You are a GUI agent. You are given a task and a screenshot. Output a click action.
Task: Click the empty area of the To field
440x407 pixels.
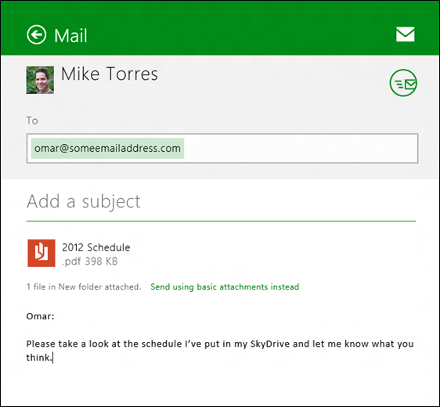pos(301,148)
